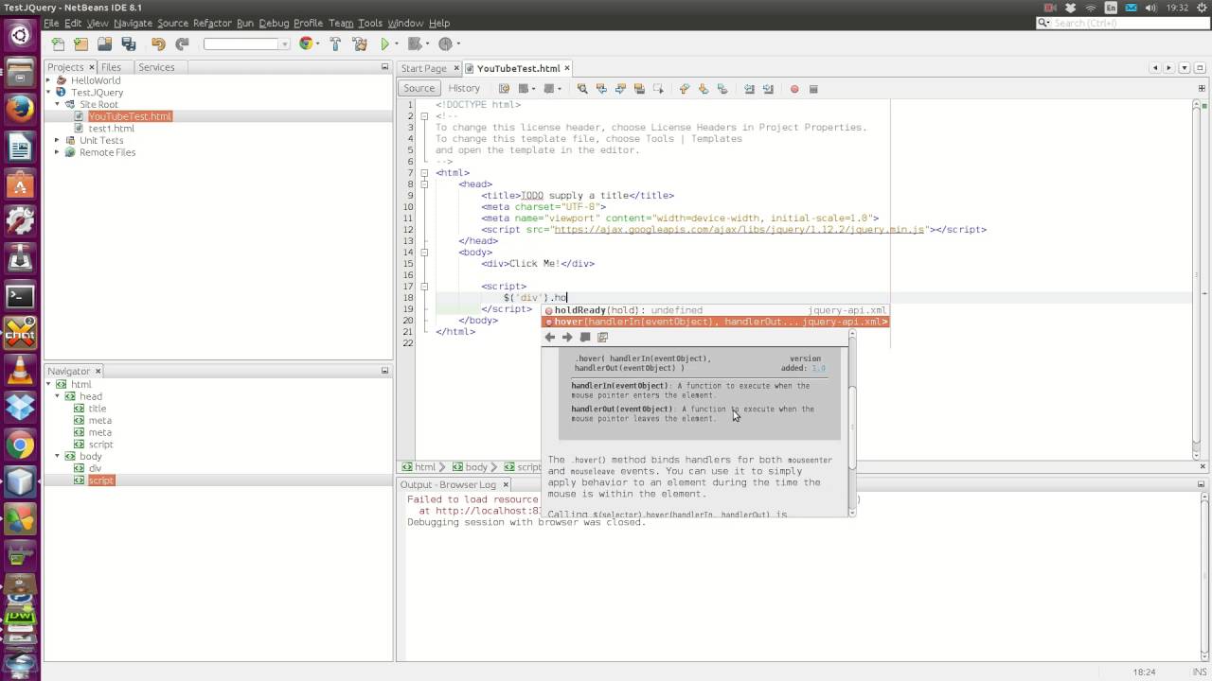Expand the HelloWorld project node
This screenshot has width=1212, height=681.
49,80
